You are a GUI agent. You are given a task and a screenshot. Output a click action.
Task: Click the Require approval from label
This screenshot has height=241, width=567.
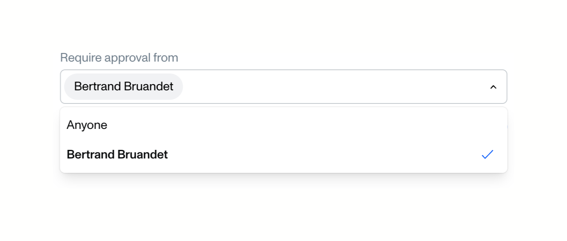[119, 58]
